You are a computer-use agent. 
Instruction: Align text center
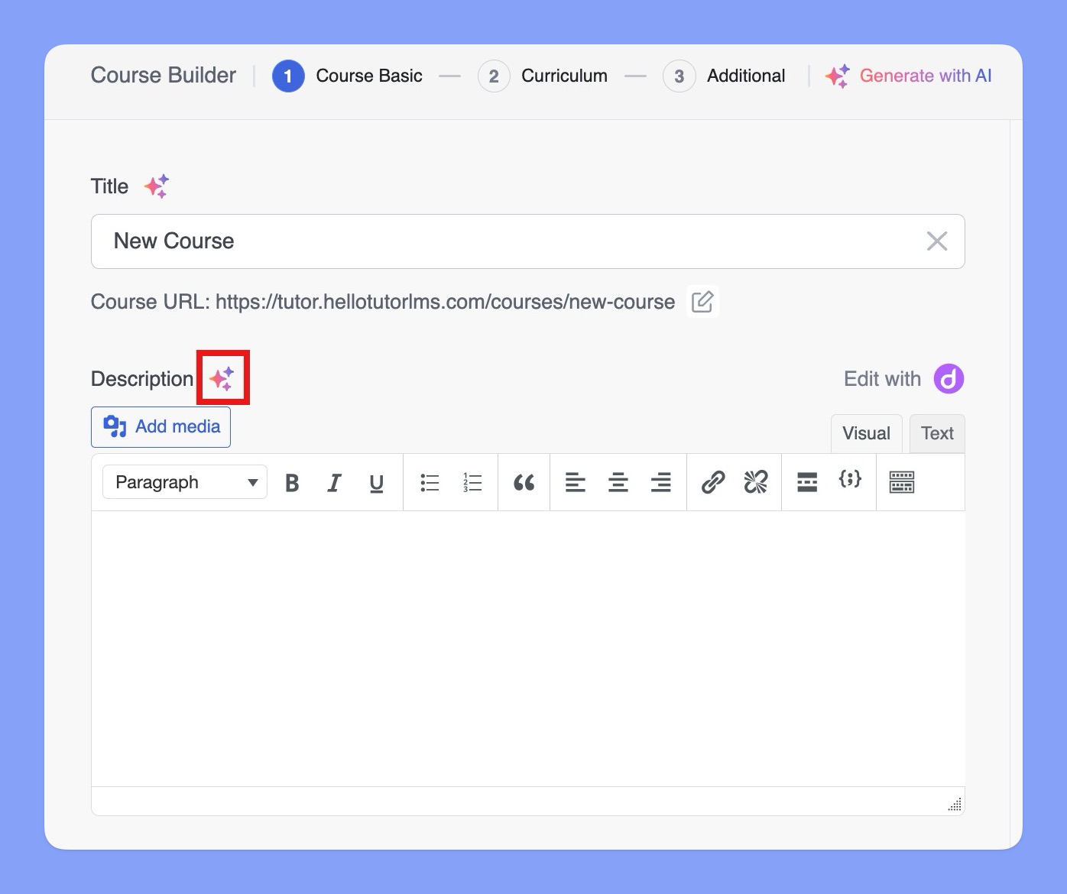click(618, 482)
